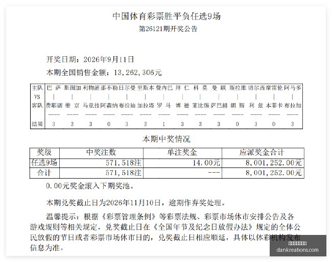Click the 单注奖金 column header
Screen dimensions: 332x262
(182, 153)
